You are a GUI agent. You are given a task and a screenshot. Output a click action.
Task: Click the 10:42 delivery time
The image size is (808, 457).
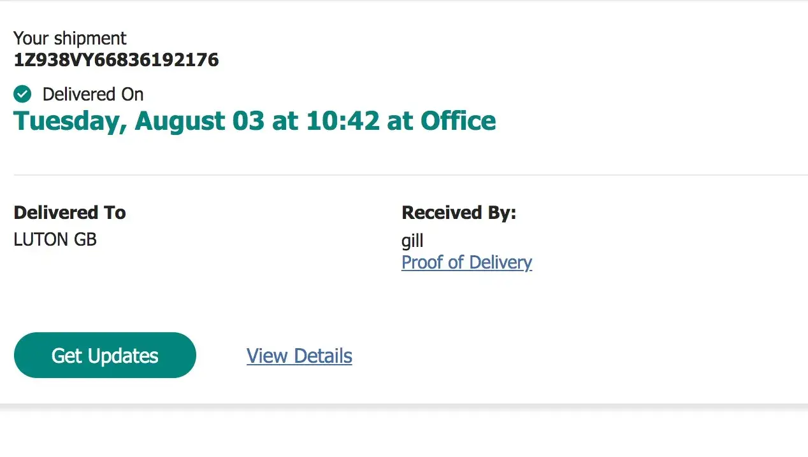coord(343,120)
